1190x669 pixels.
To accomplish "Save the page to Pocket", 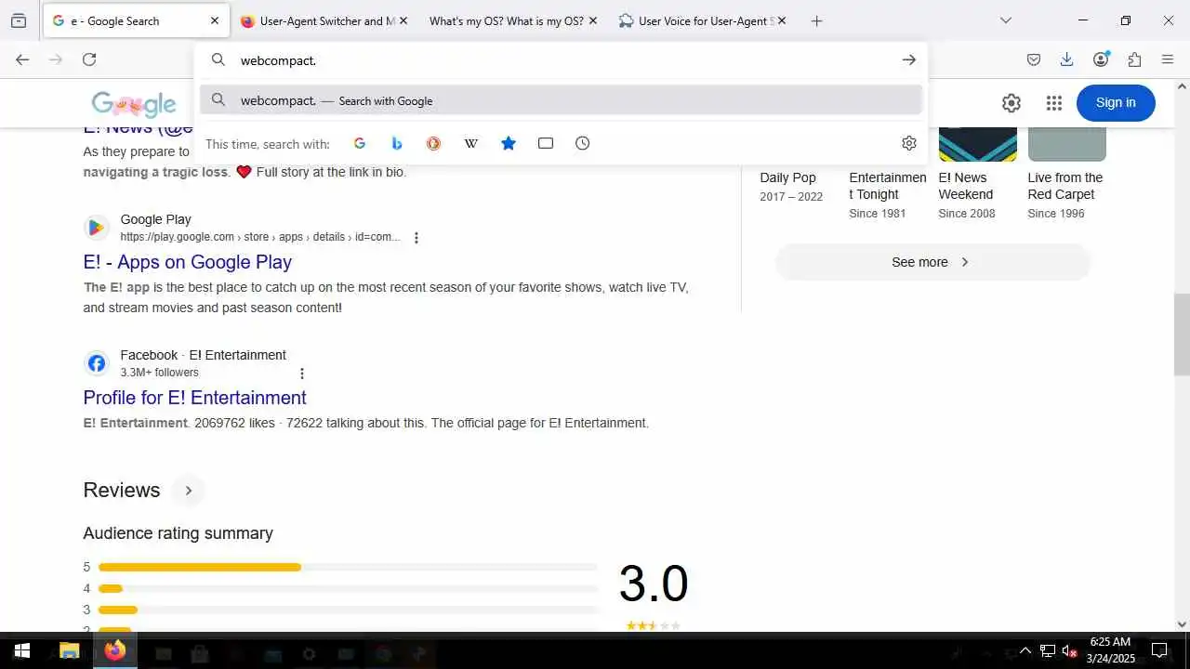I will 1034,59.
